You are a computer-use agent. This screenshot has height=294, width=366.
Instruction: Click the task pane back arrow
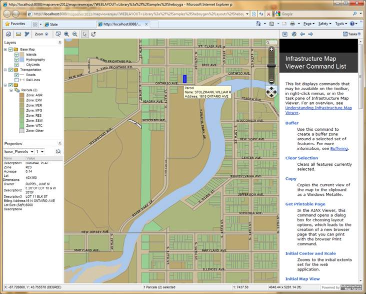(302, 34)
